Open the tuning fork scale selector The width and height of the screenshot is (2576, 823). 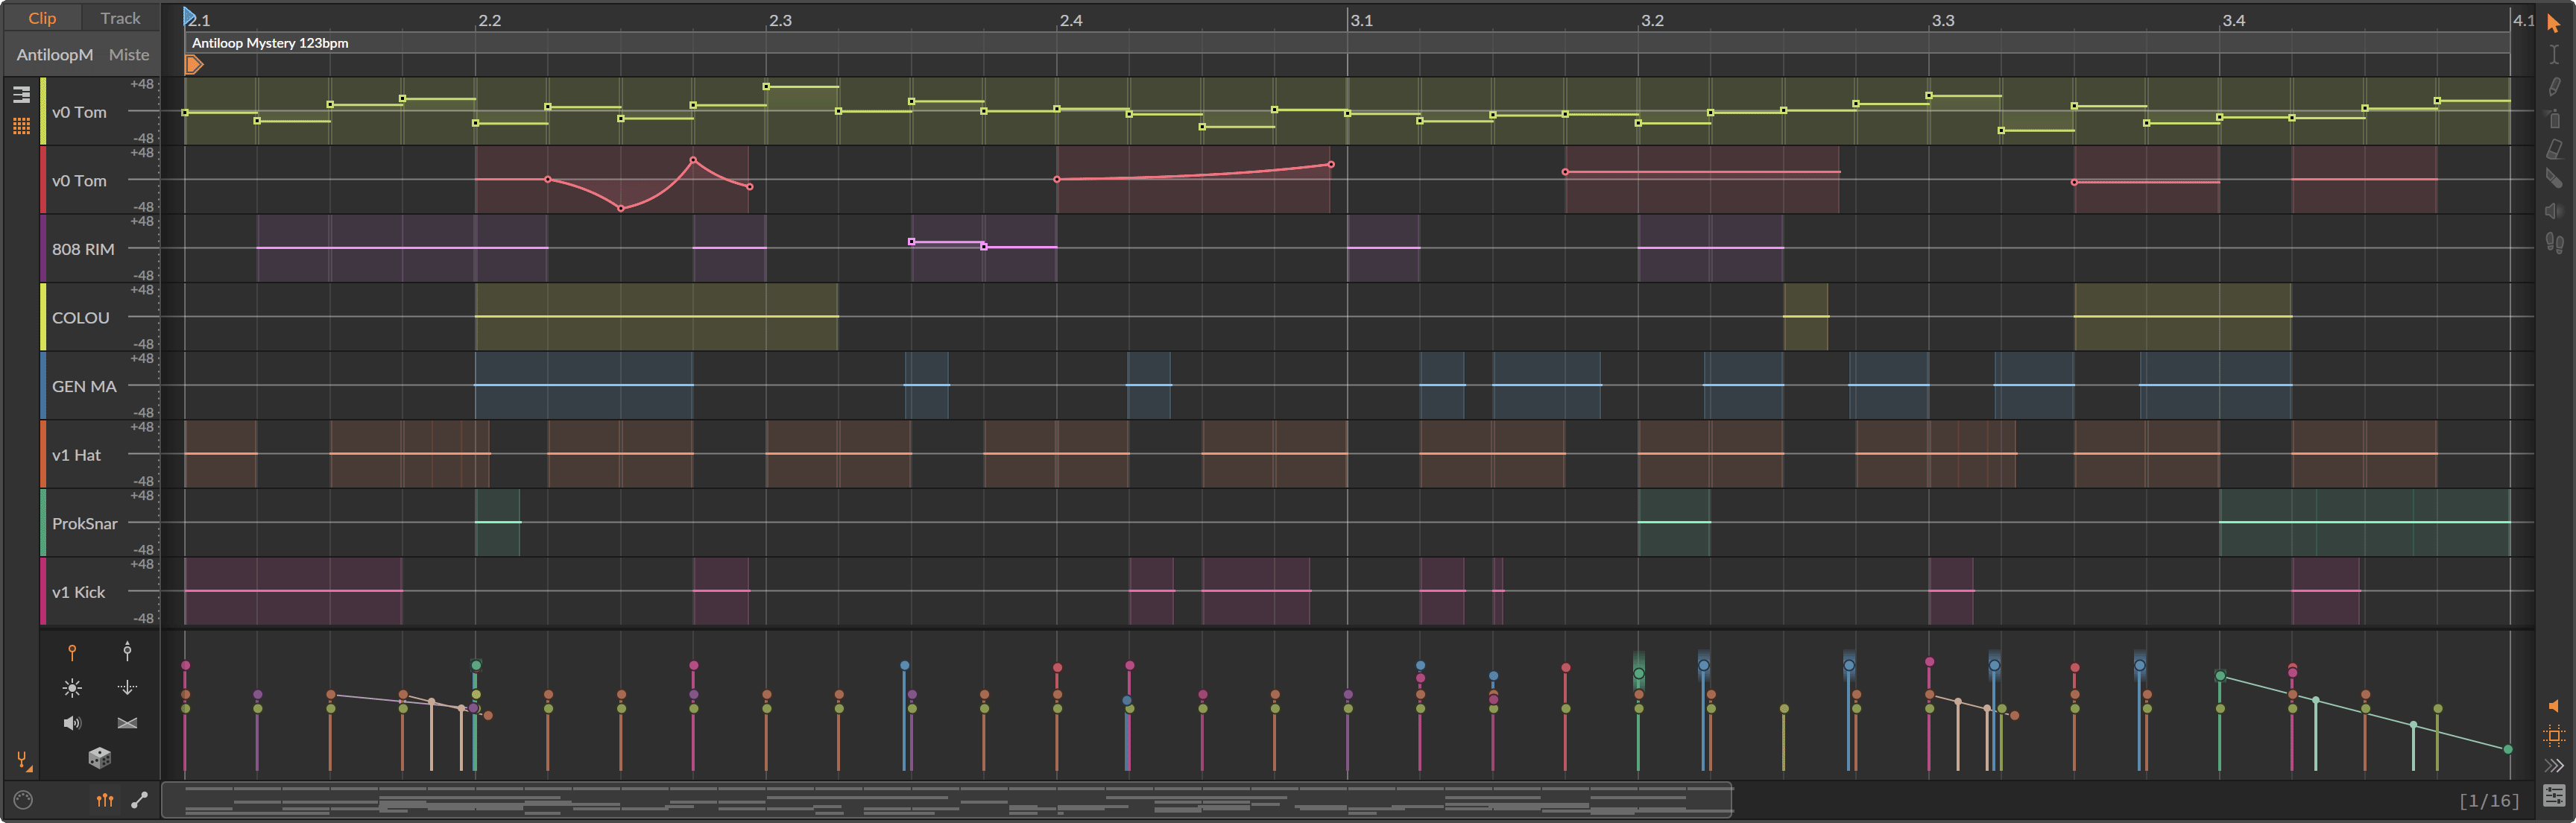(x=22, y=760)
